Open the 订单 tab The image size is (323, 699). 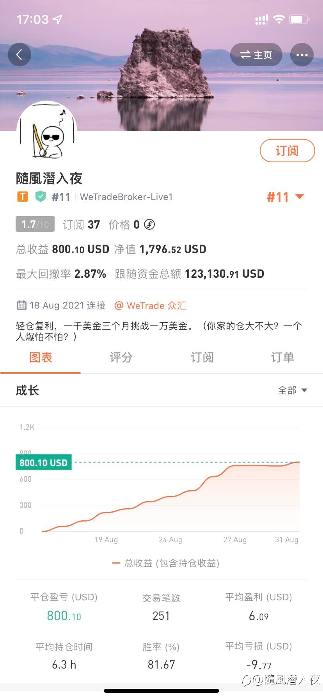pyautogui.click(x=282, y=358)
